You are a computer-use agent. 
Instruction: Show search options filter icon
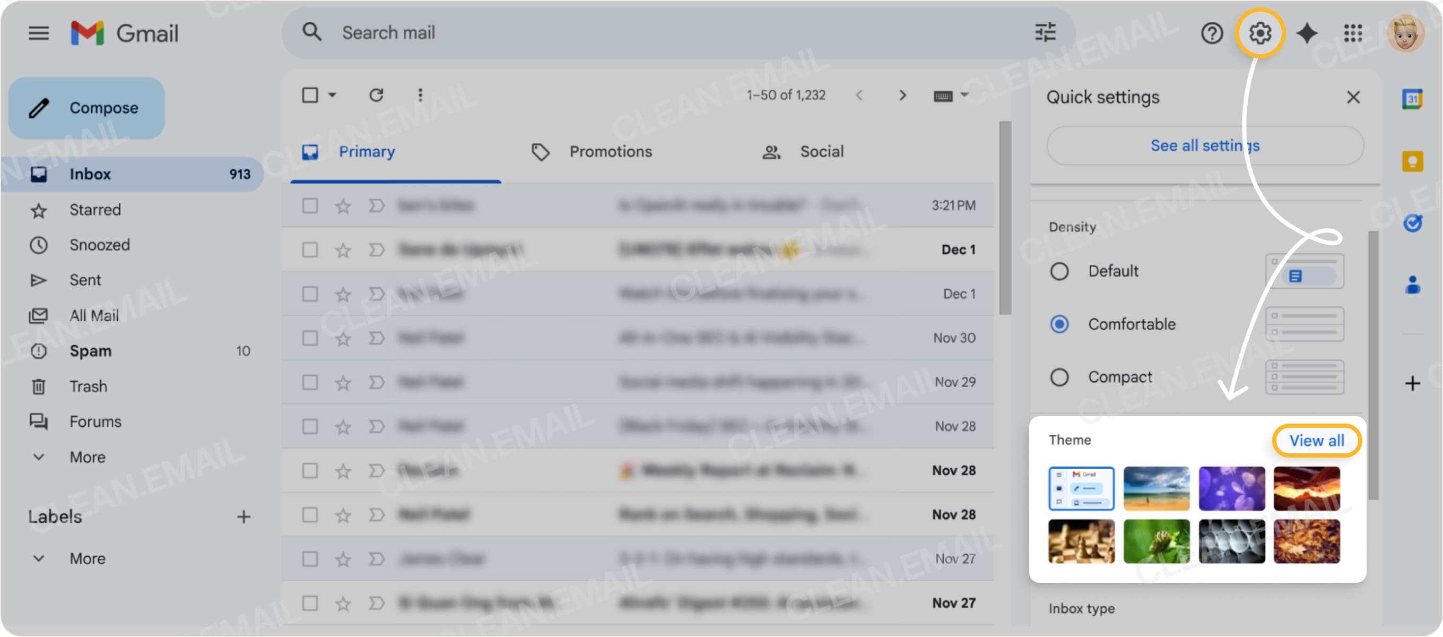[1045, 32]
